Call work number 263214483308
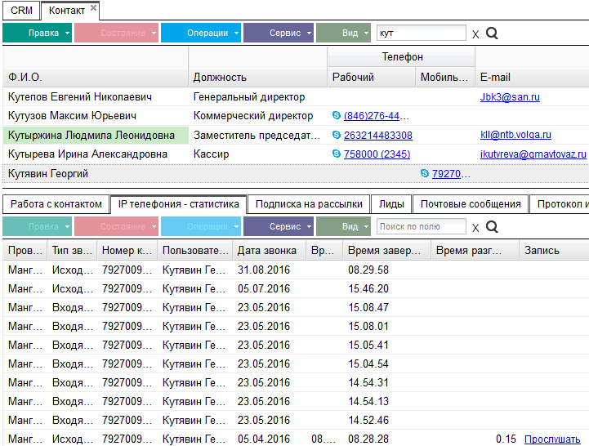589x446 pixels. pos(378,136)
